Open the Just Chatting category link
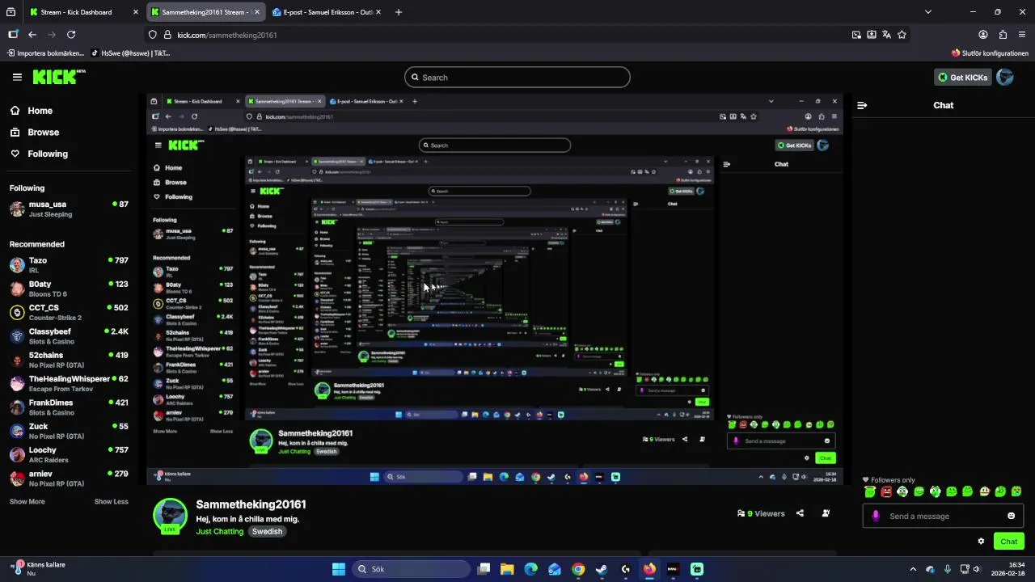The width and height of the screenshot is (1035, 582). pyautogui.click(x=219, y=531)
